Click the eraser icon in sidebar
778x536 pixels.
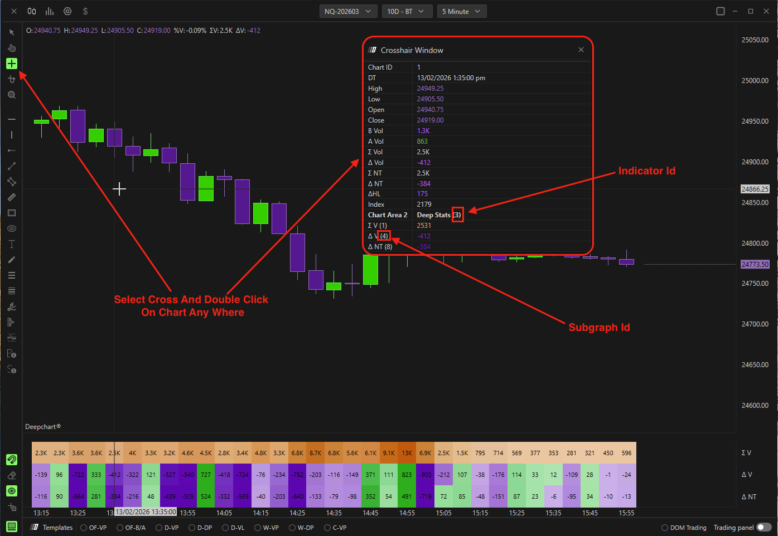[12, 475]
